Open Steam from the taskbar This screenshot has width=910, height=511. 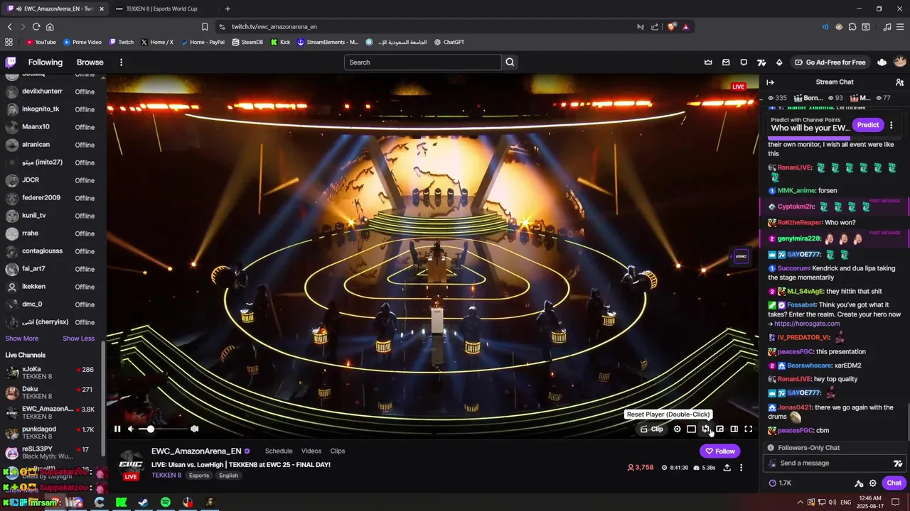coord(143,502)
